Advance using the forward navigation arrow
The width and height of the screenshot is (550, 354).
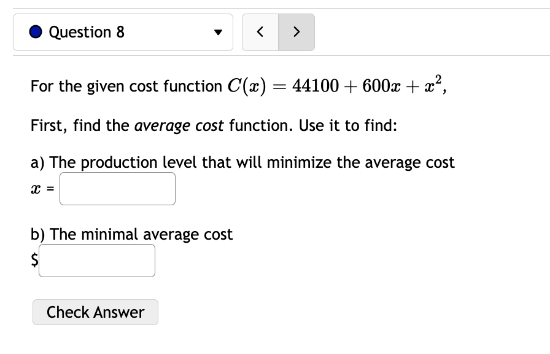point(296,32)
